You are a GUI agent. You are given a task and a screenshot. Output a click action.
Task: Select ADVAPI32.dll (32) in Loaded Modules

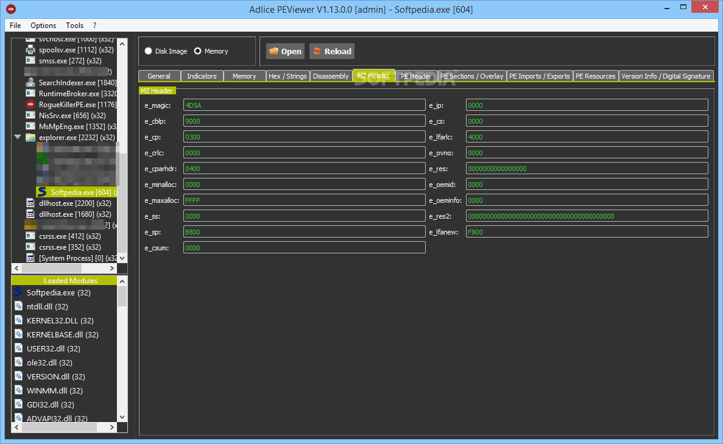click(57, 418)
